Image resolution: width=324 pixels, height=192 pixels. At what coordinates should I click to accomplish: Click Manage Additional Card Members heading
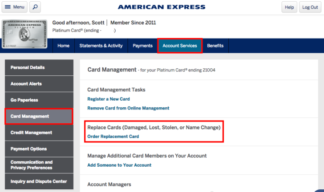pyautogui.click(x=147, y=156)
